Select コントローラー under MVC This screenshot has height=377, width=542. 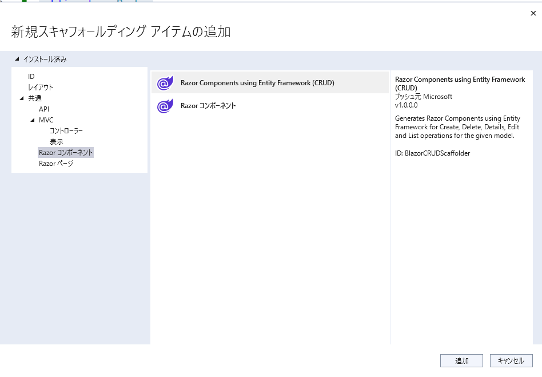(x=66, y=131)
